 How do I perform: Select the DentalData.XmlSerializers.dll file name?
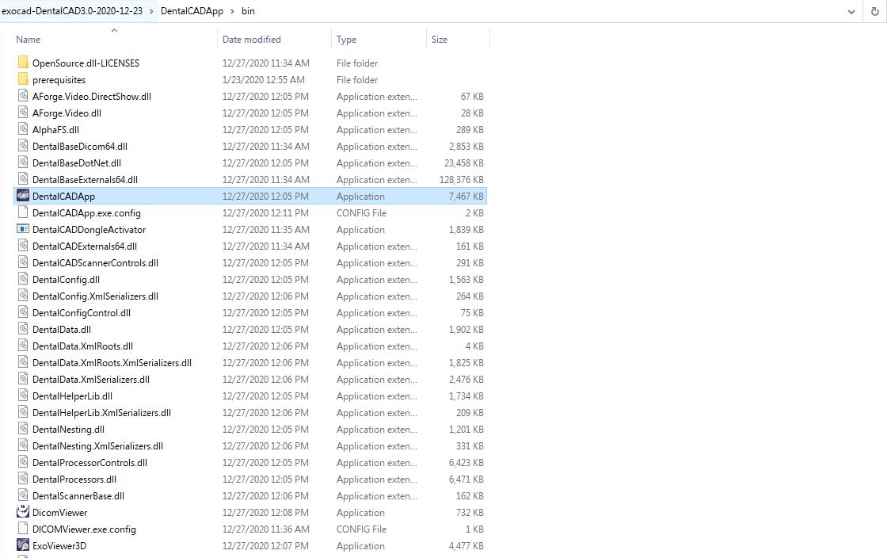tap(91, 380)
